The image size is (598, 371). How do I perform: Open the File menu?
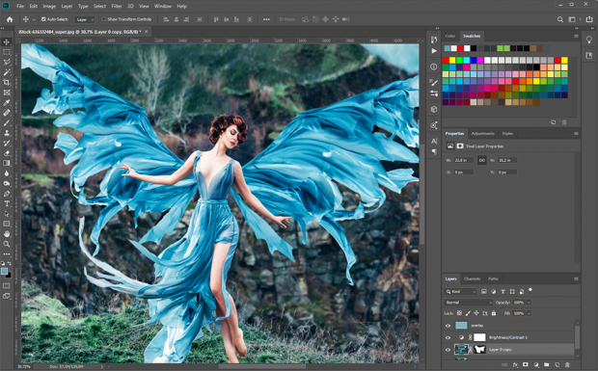tap(20, 6)
